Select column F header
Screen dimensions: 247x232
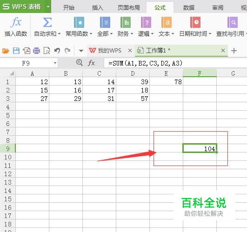click(x=200, y=73)
